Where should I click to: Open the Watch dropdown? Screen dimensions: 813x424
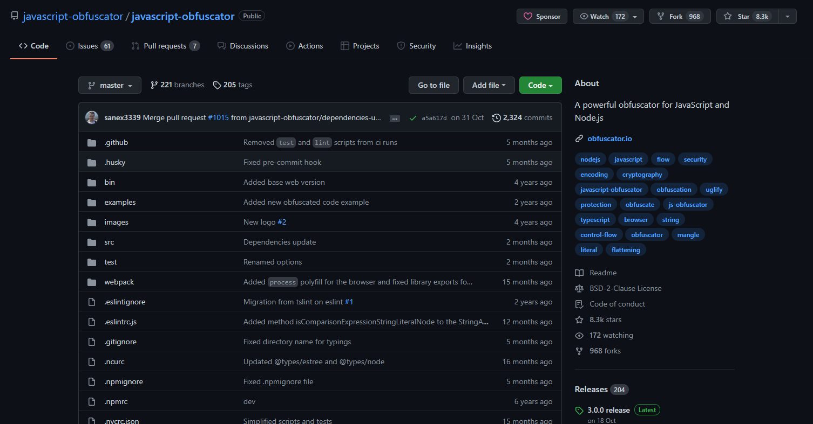608,16
